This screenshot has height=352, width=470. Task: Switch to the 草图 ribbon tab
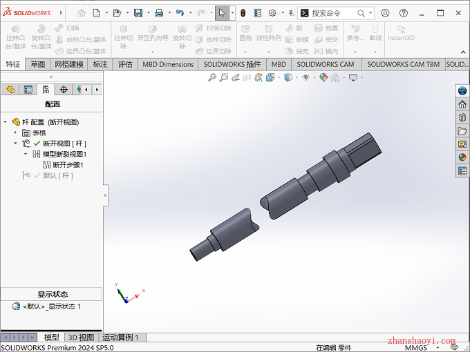(x=37, y=64)
